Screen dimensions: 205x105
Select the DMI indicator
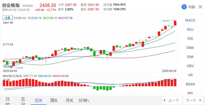(190, 57)
